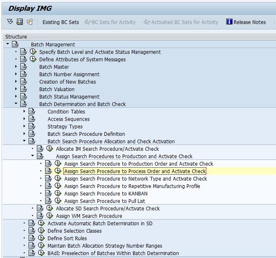Image resolution: width=276 pixels, height=258 pixels.
Task: Click the position/additional information toolbar icon
Action: pos(19,22)
